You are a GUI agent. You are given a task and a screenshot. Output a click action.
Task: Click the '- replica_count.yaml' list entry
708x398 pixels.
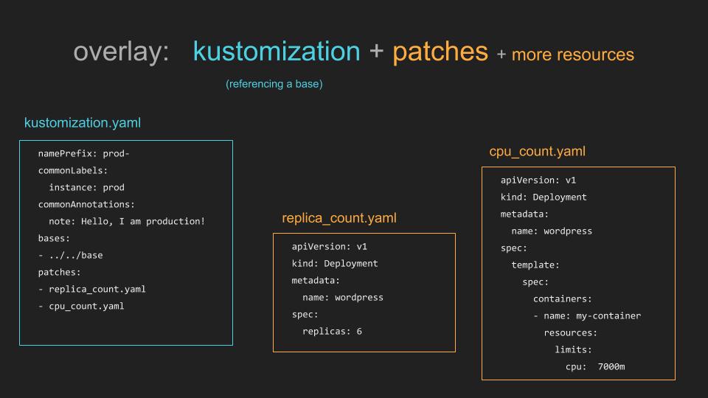pyautogui.click(x=91, y=289)
